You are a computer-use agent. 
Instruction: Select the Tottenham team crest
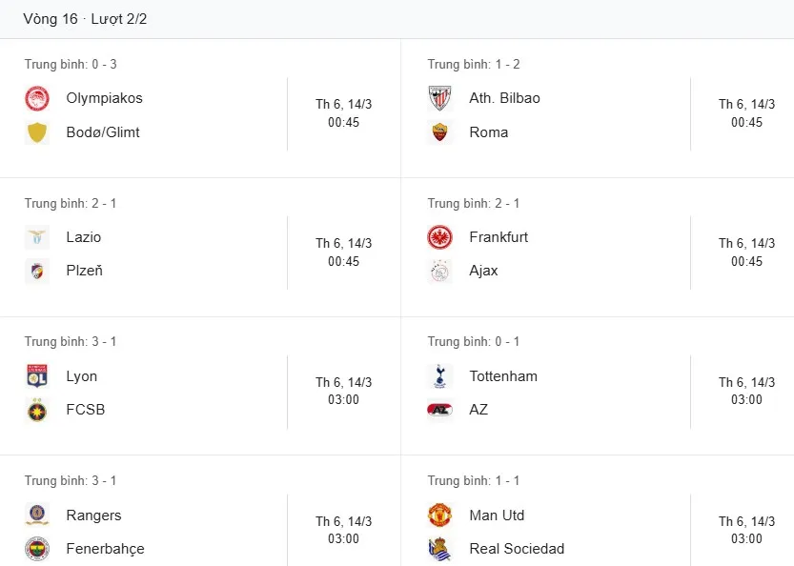439,376
